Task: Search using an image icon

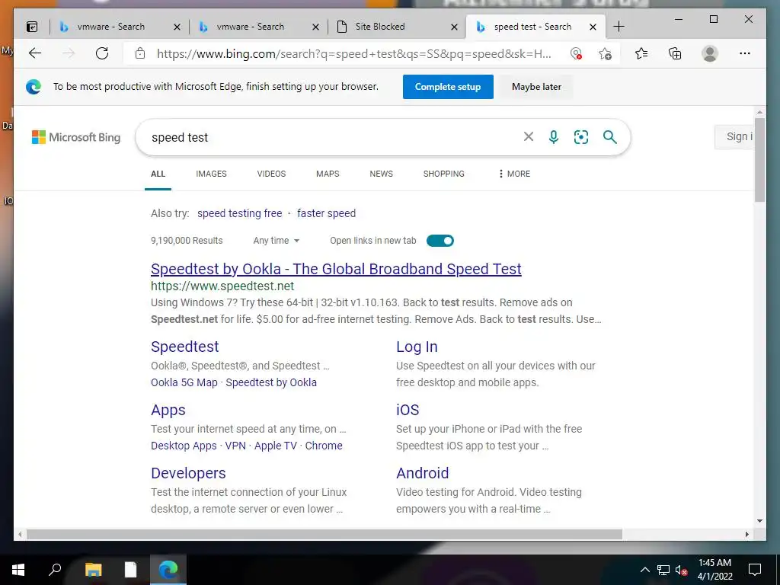Action: pos(581,137)
